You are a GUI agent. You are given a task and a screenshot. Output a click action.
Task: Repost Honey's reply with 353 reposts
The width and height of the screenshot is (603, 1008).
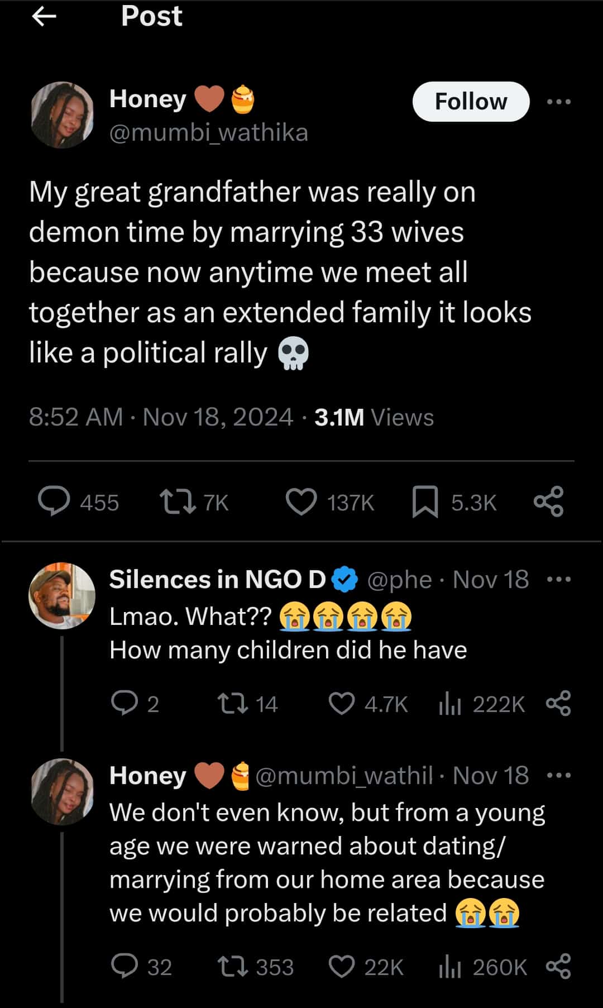(x=233, y=967)
